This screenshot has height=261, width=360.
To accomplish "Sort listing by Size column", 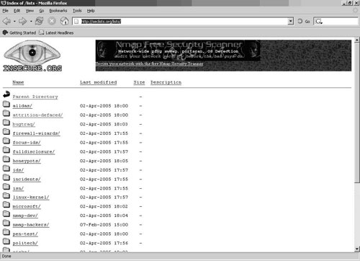I will coord(139,82).
